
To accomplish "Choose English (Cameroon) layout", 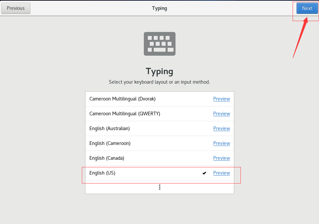I will click(160, 143).
